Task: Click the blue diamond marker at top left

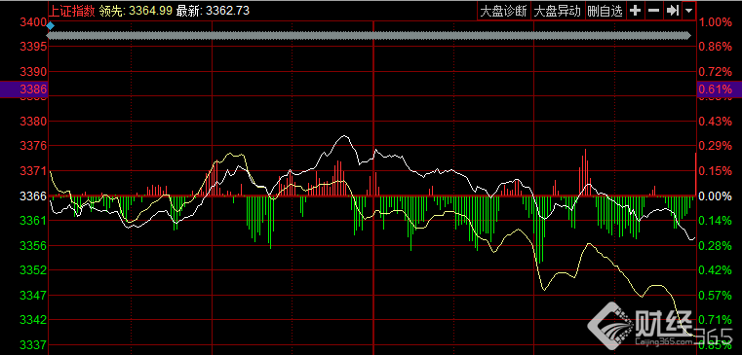Action: coord(50,26)
